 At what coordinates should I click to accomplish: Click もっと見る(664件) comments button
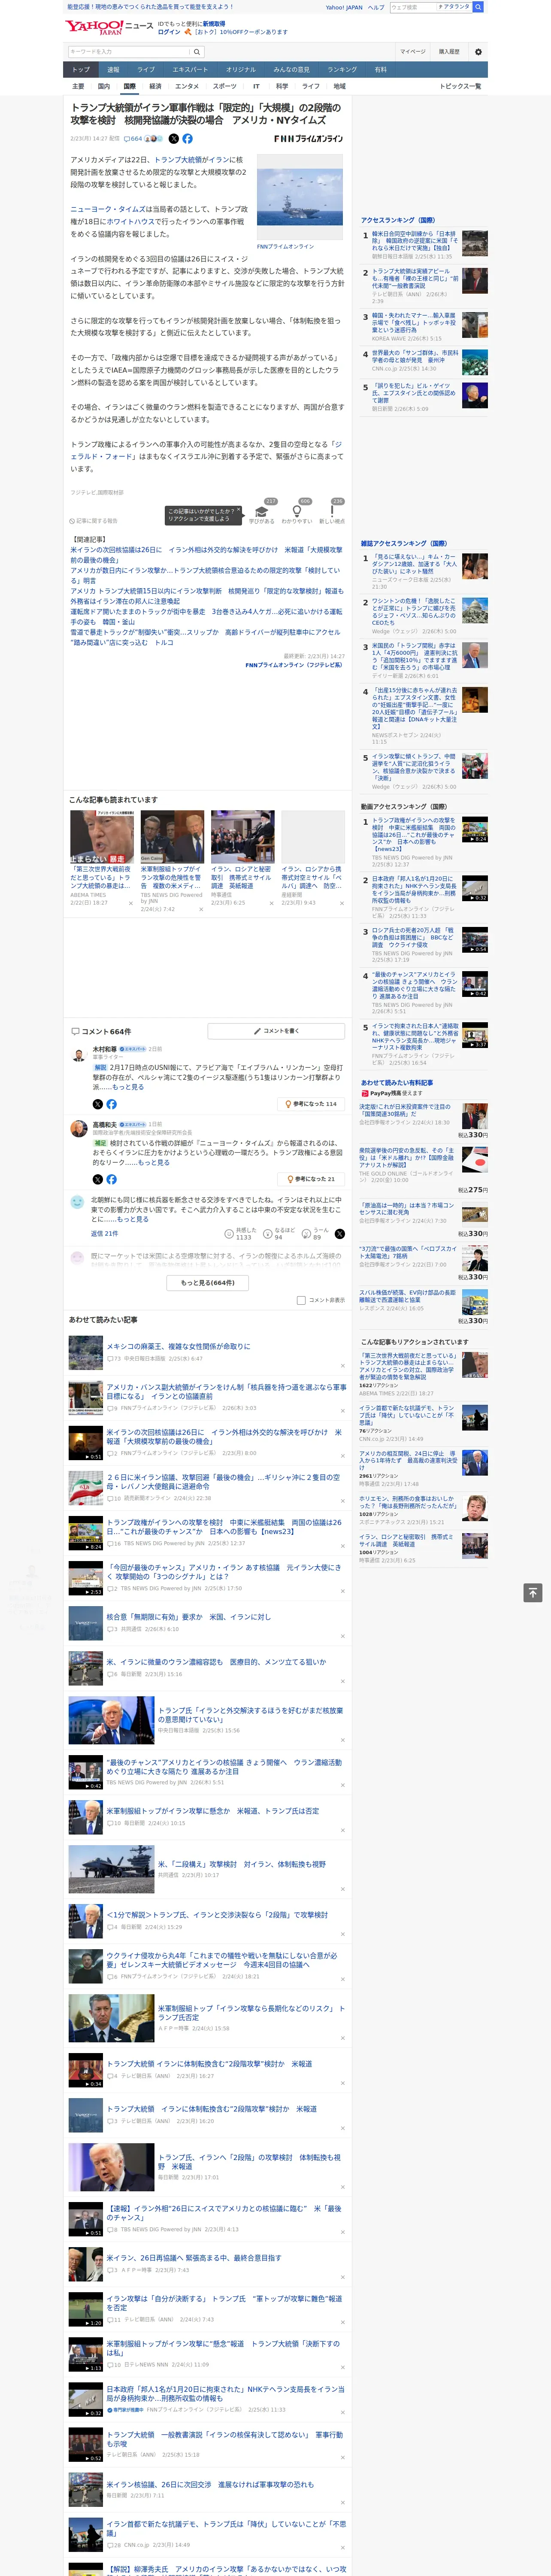pos(208,1282)
